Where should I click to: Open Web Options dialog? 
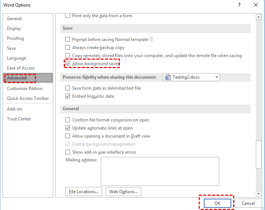(x=124, y=192)
